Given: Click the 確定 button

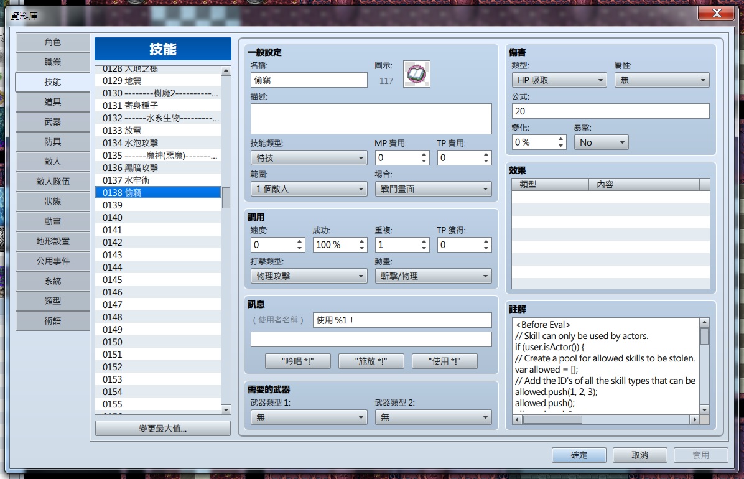Looking at the screenshot, I should (579, 455).
